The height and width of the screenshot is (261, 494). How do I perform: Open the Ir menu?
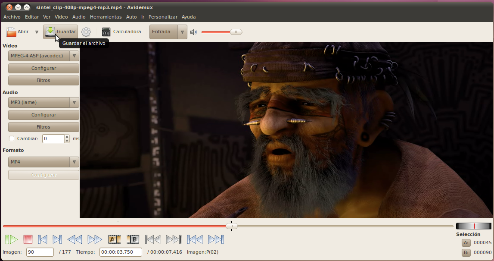pos(143,17)
